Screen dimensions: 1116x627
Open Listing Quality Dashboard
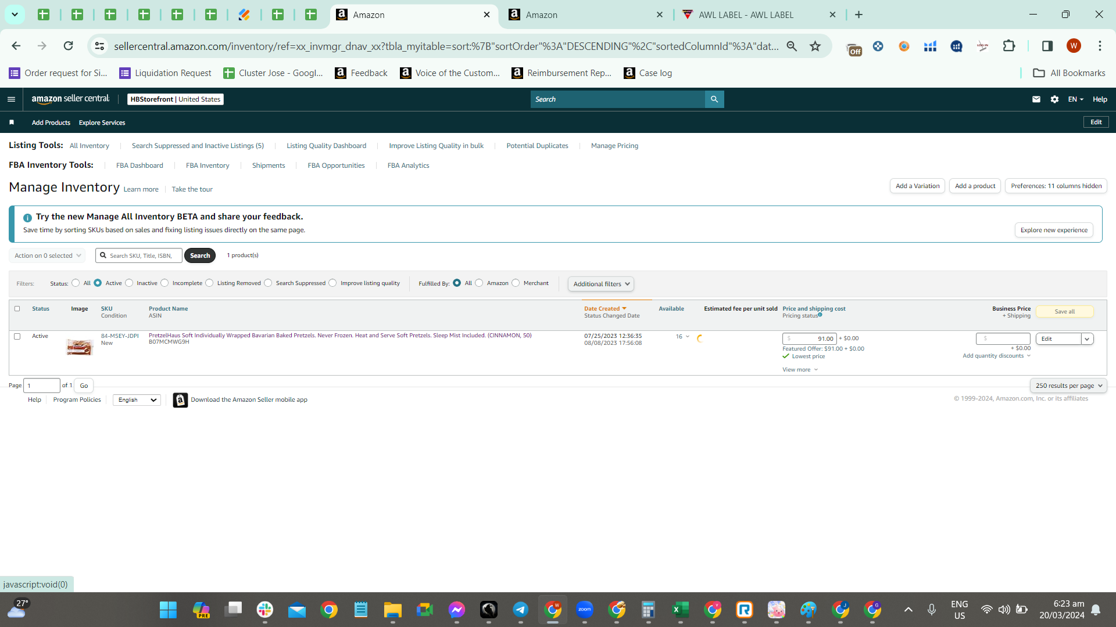326,146
